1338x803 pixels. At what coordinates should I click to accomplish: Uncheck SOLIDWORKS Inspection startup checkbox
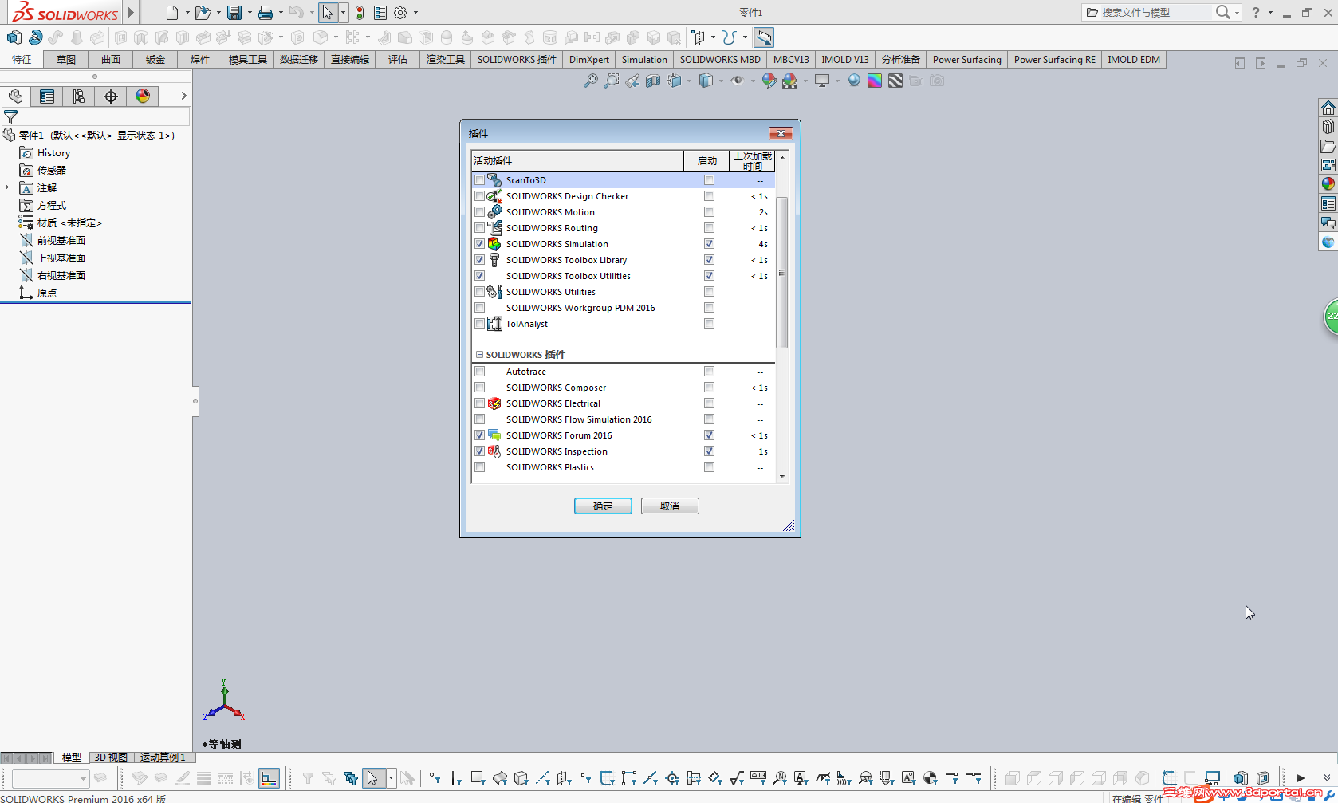709,451
